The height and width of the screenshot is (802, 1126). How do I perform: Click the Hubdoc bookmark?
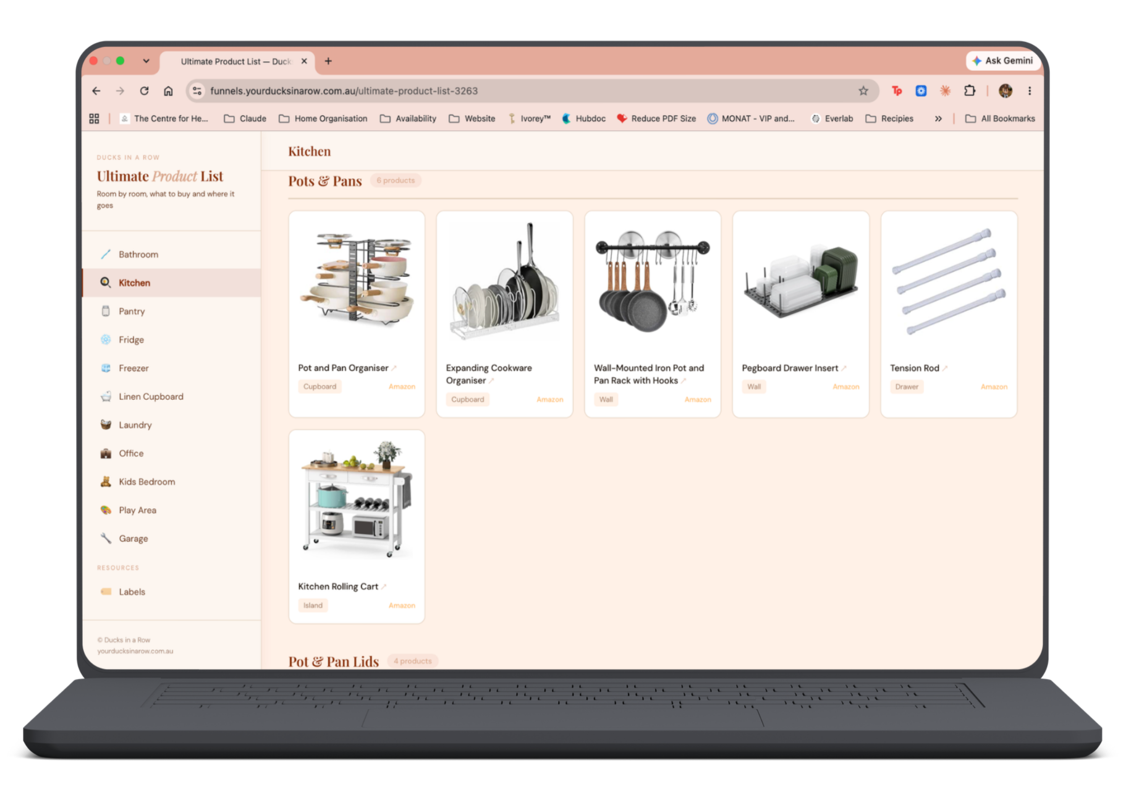(584, 119)
